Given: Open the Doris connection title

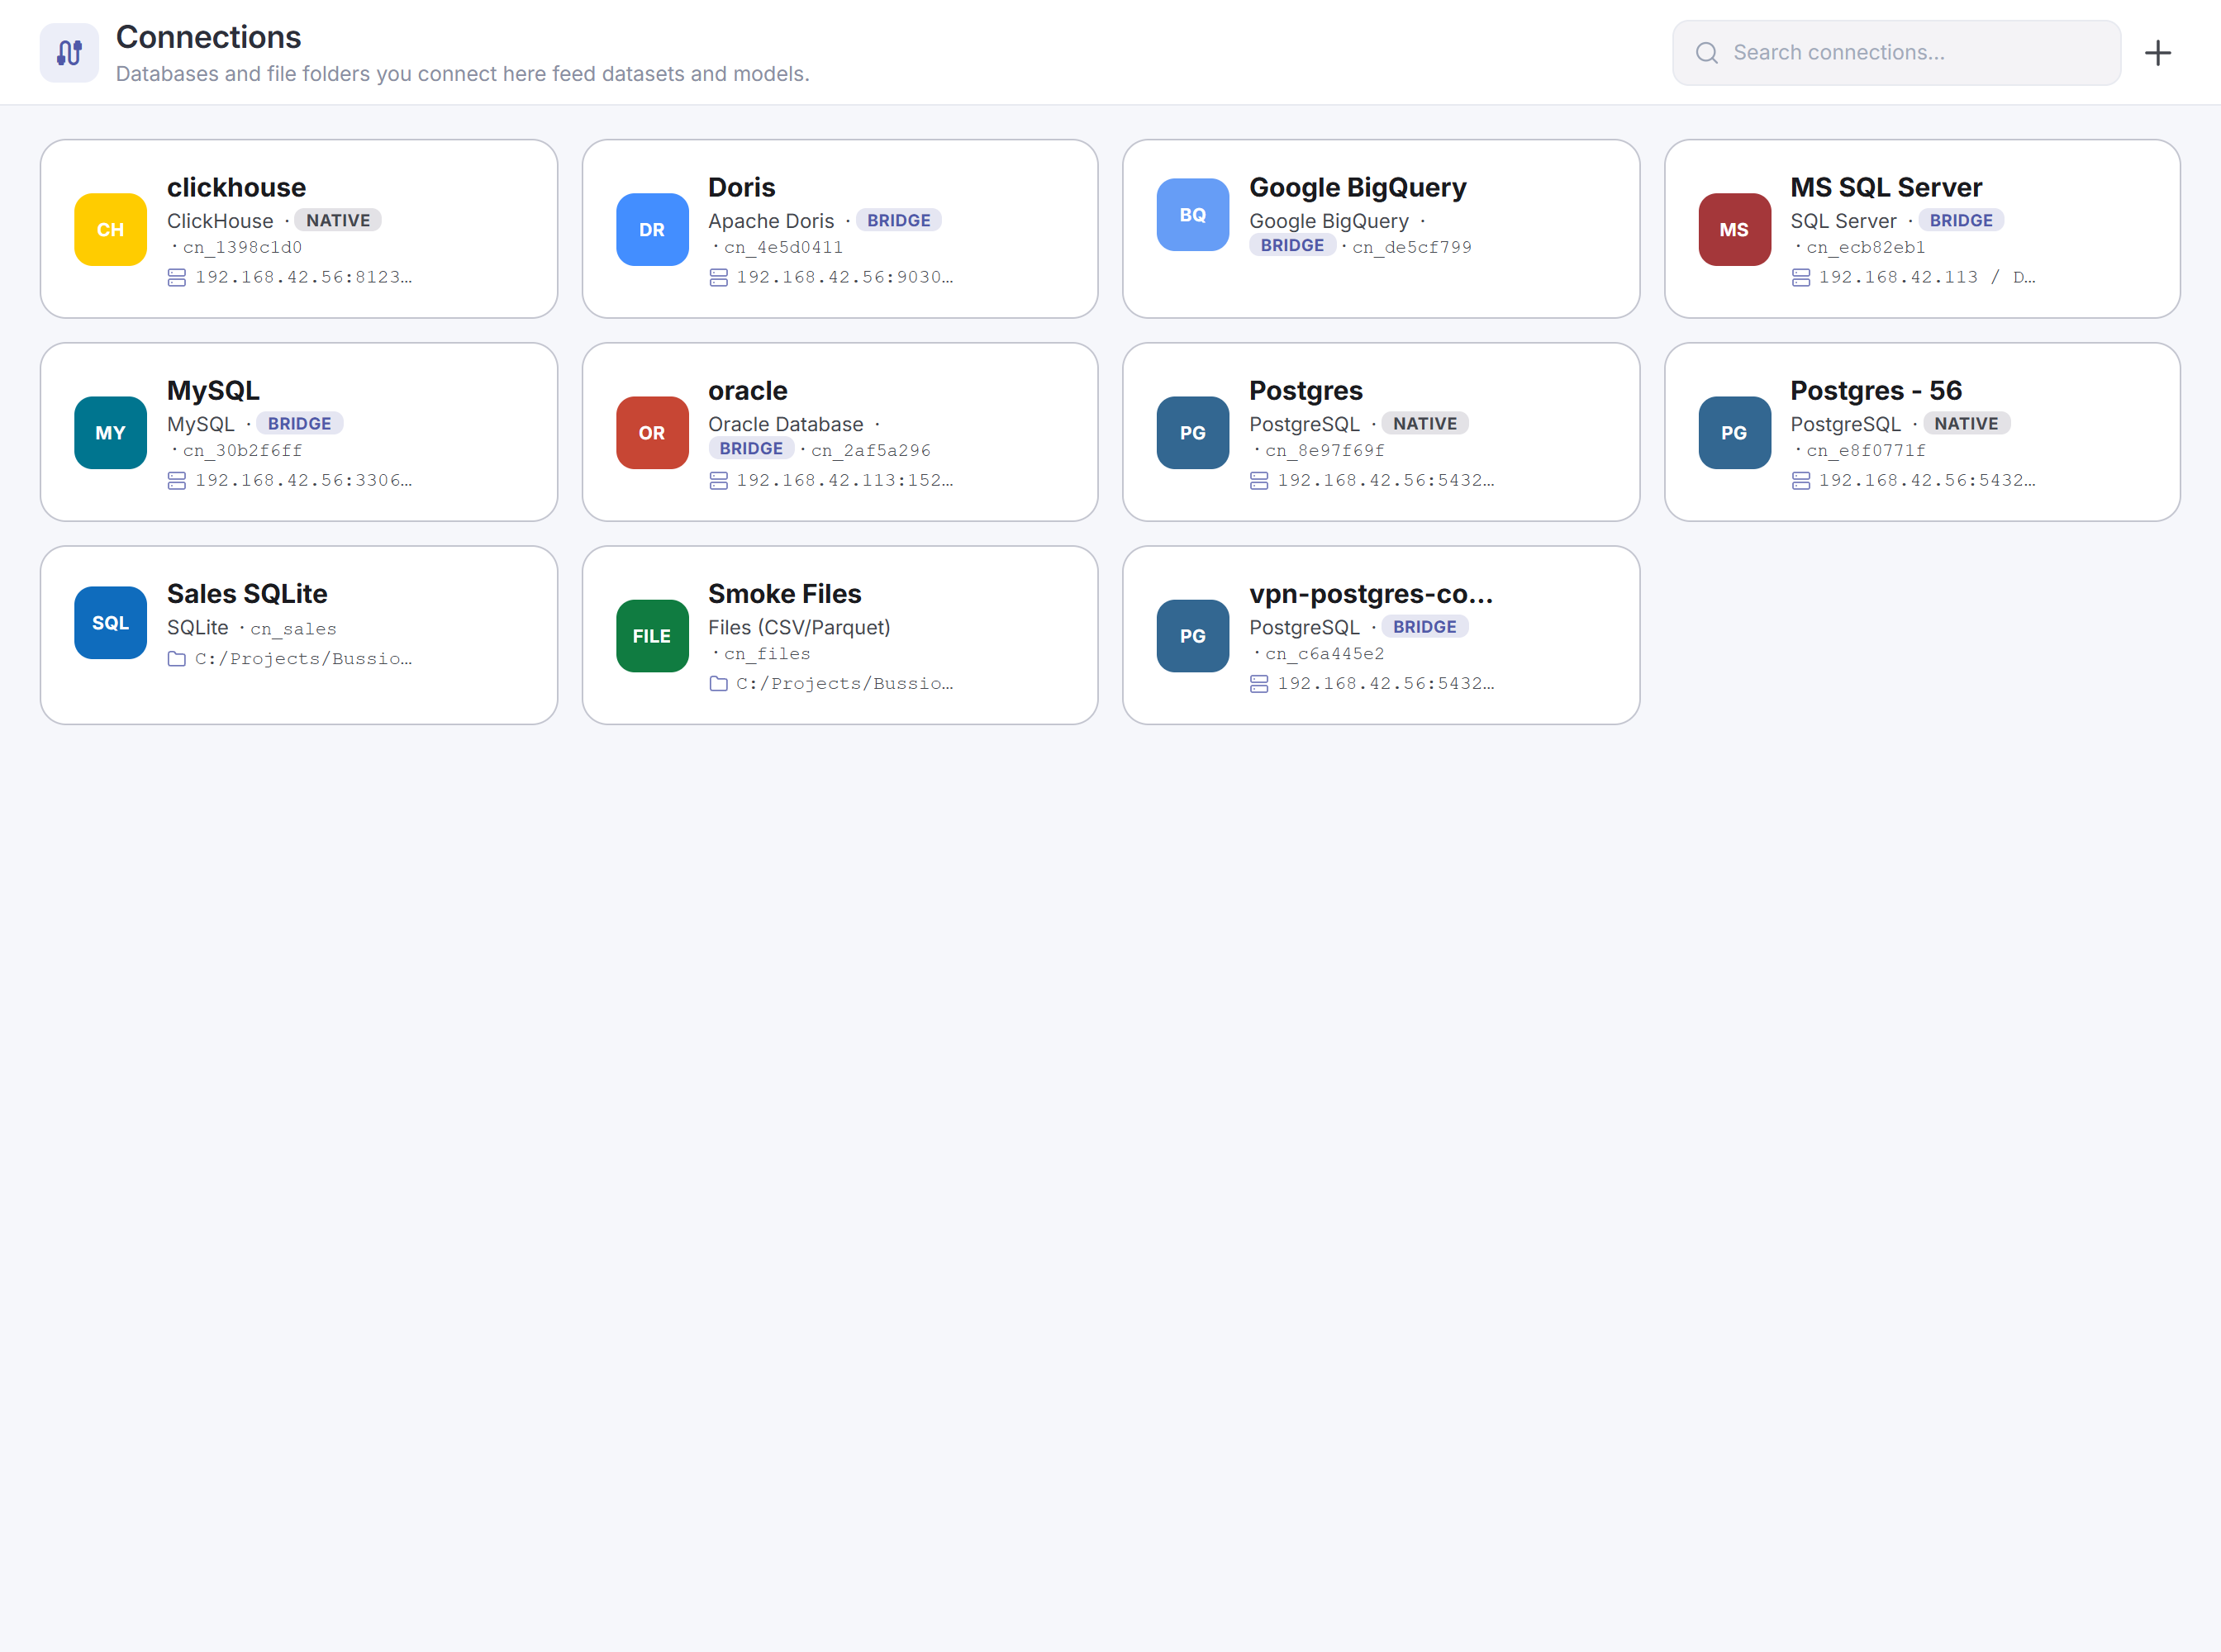Looking at the screenshot, I should pos(742,187).
